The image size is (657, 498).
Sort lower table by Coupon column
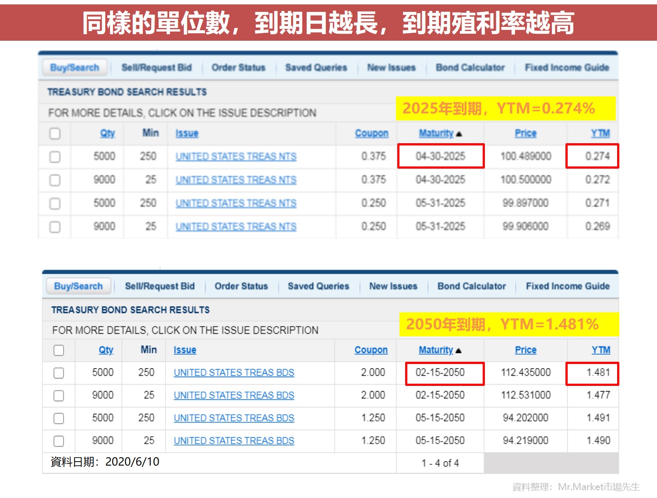(371, 350)
